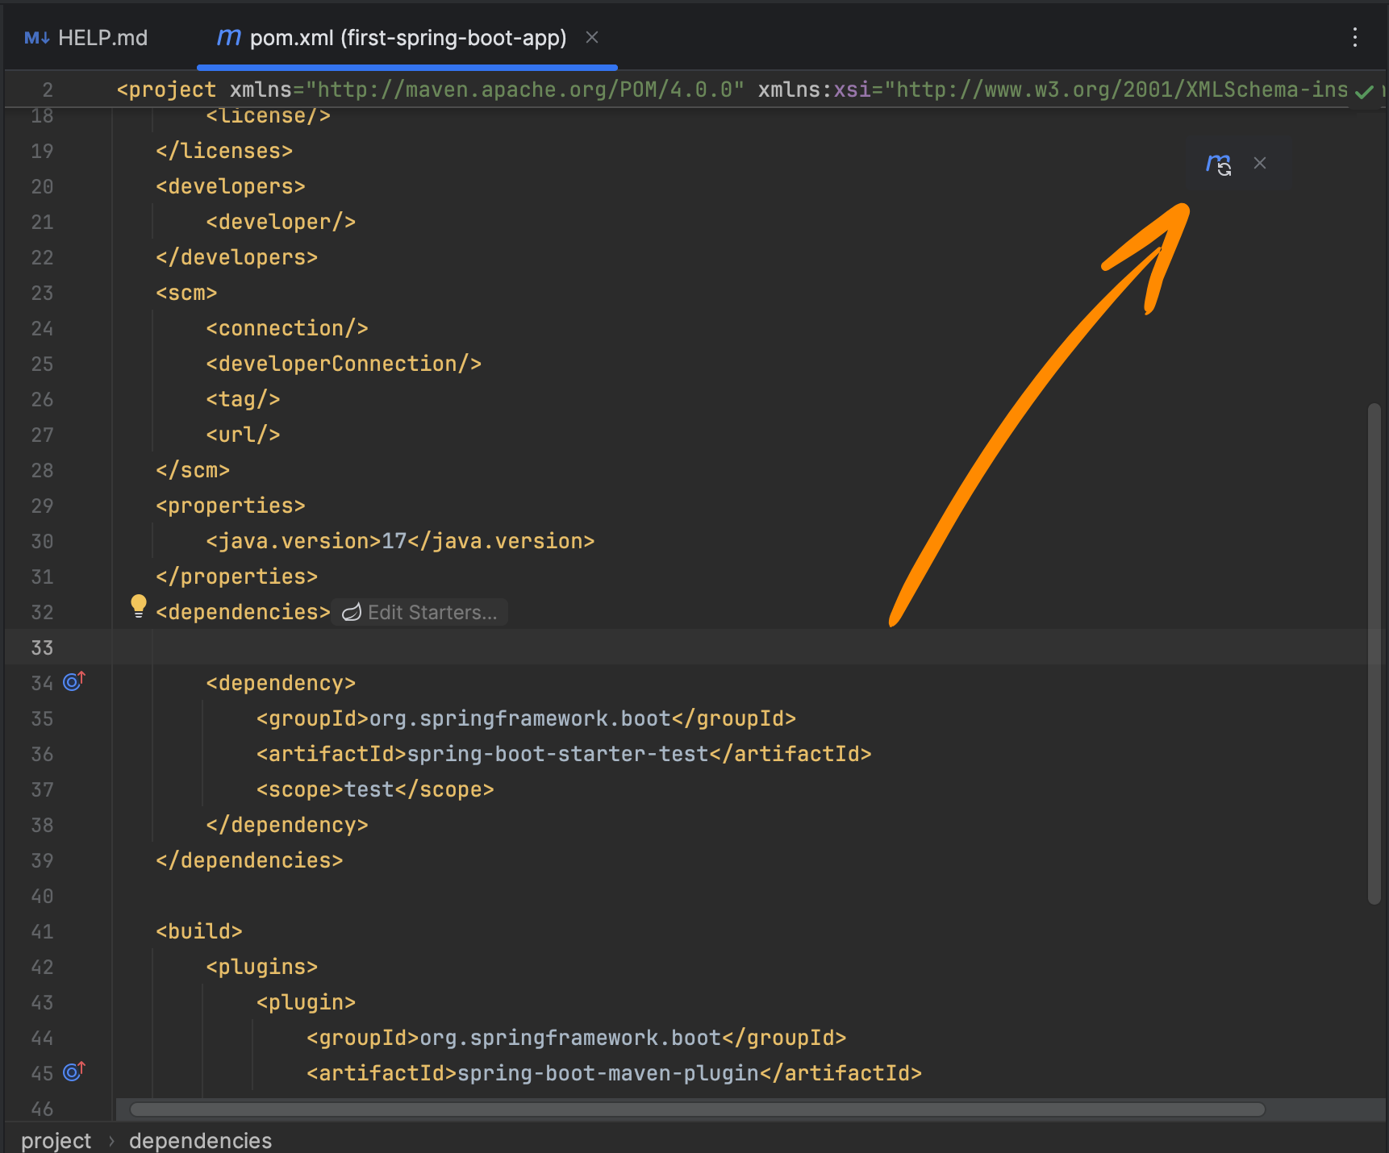
Task: Click the <plugins> tag on line 42
Action: point(262,967)
